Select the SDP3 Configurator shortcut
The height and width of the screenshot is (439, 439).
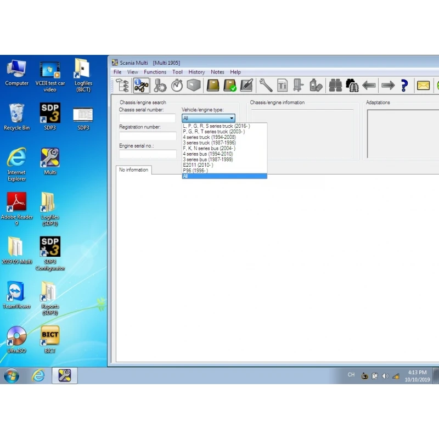[x=50, y=254]
